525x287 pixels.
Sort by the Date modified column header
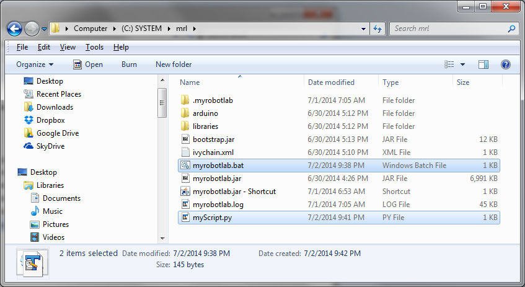(331, 82)
